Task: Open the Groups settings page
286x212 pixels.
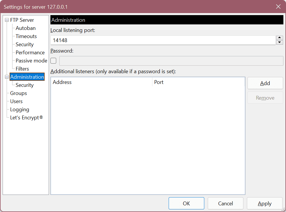Action: pos(18,93)
